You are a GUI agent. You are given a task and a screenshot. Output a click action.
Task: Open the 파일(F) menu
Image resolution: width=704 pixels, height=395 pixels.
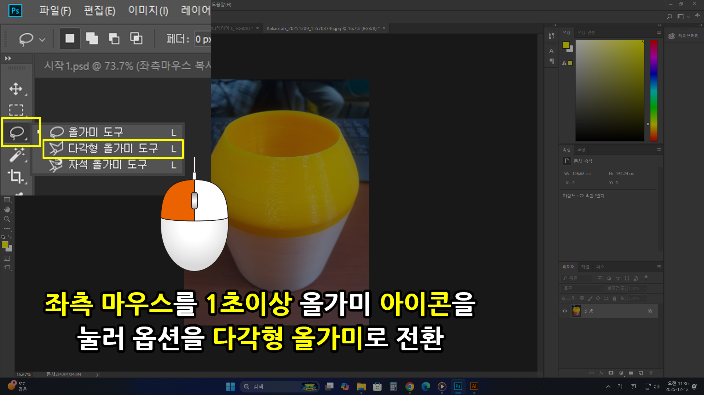tap(55, 11)
